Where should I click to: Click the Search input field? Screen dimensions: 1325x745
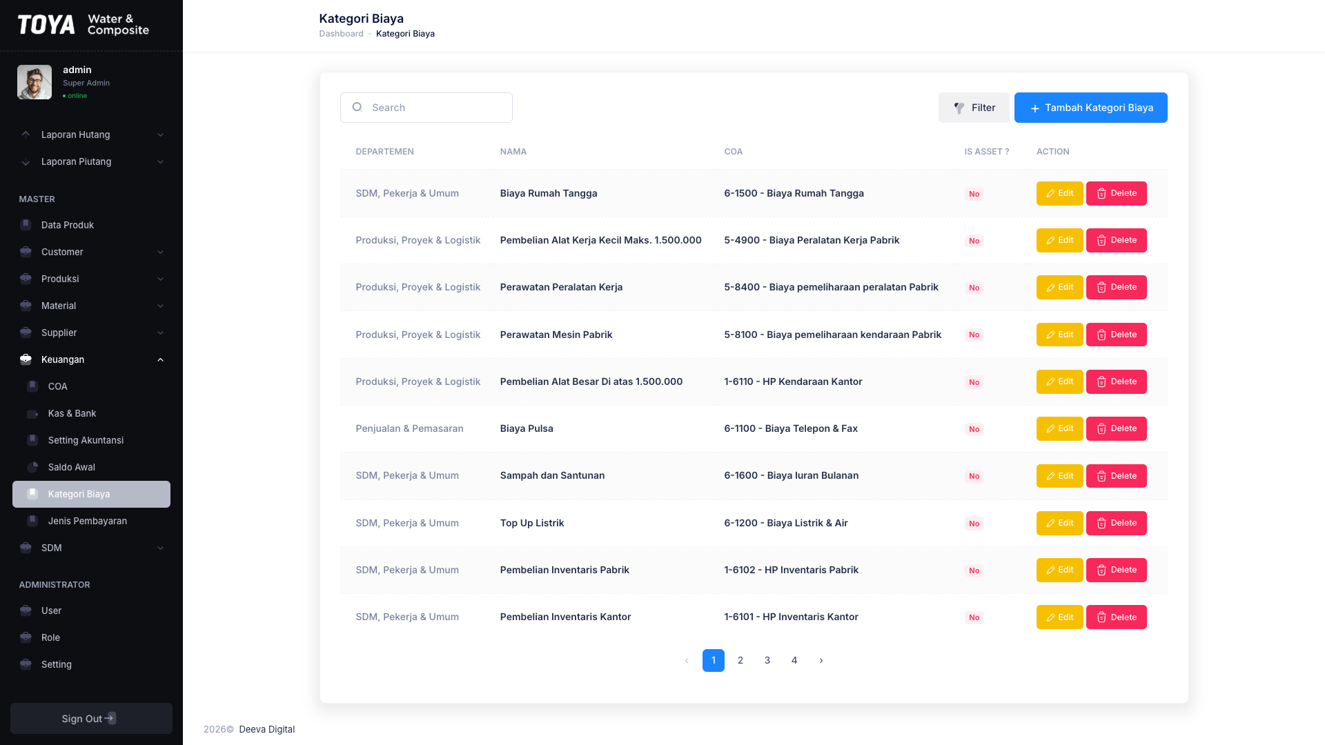pos(426,108)
